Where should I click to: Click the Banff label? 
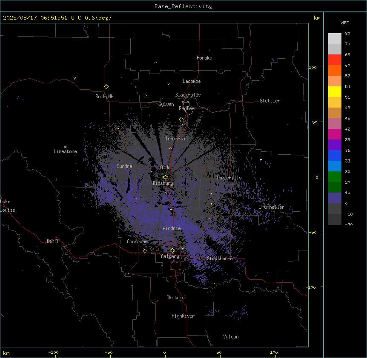click(x=53, y=241)
